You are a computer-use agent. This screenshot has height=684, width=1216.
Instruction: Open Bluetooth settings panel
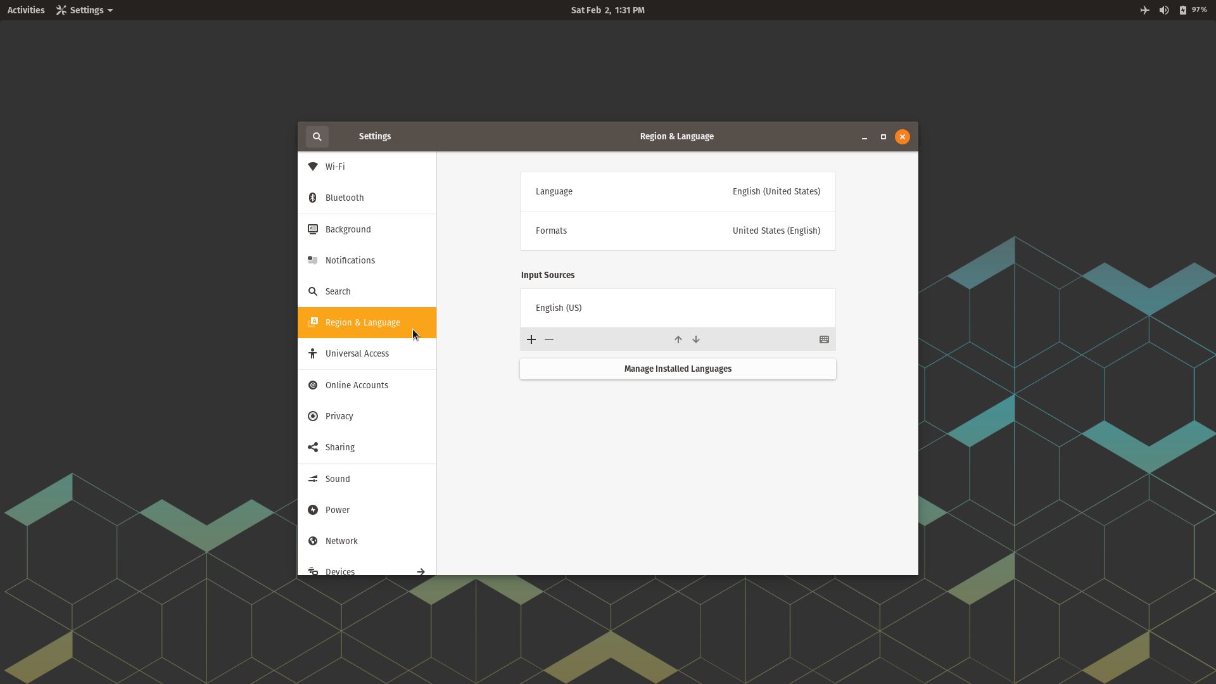coord(367,198)
